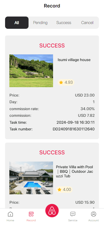
Task: Click the first SUCCESS status heading
Action: [52, 46]
